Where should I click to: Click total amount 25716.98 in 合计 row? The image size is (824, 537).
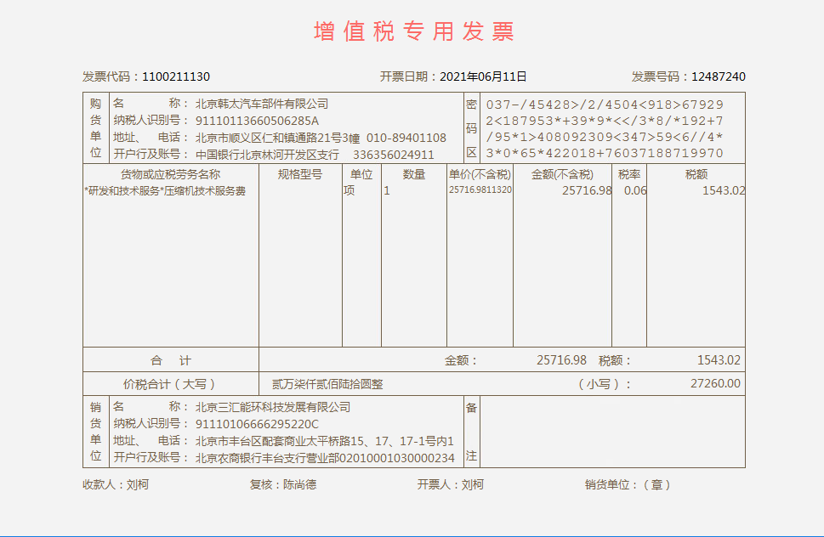[x=561, y=360]
